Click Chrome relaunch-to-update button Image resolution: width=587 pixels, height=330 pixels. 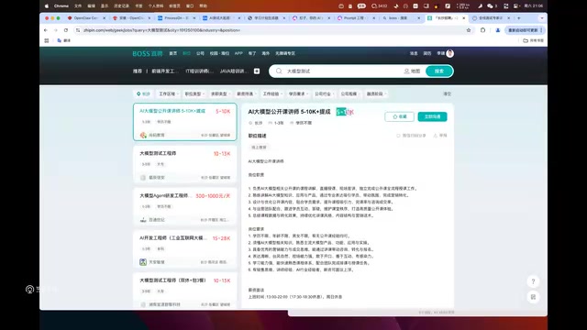[525, 30]
